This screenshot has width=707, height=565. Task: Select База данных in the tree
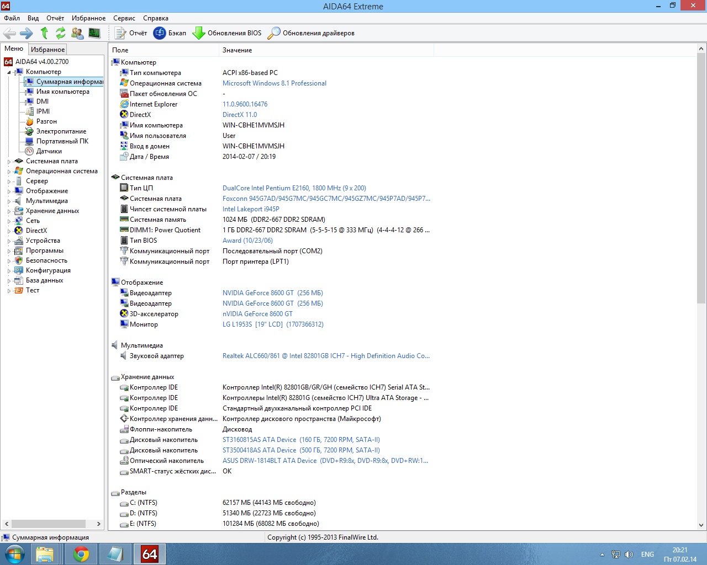tap(44, 280)
